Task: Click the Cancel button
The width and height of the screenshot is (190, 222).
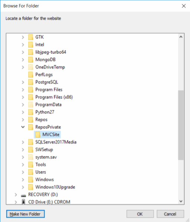Action: [x=170, y=214]
